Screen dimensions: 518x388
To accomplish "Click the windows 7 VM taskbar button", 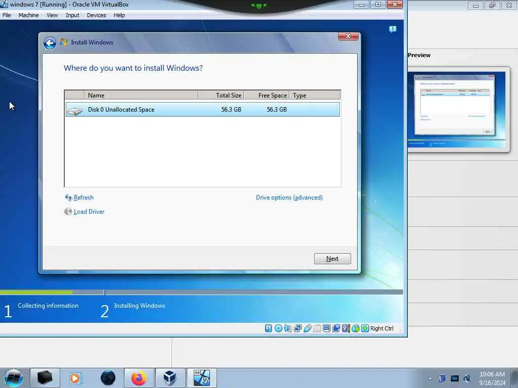I will click(201, 378).
